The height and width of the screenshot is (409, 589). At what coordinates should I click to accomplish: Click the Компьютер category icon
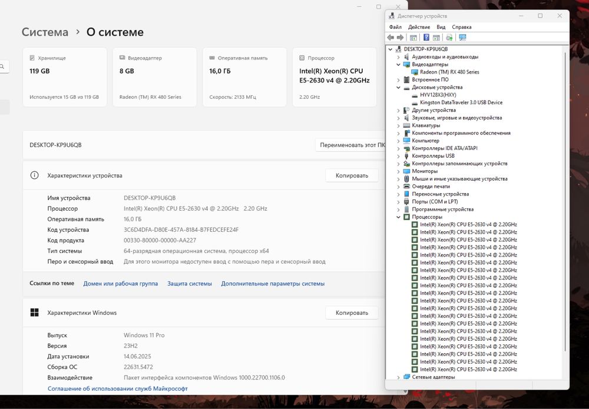pos(406,141)
